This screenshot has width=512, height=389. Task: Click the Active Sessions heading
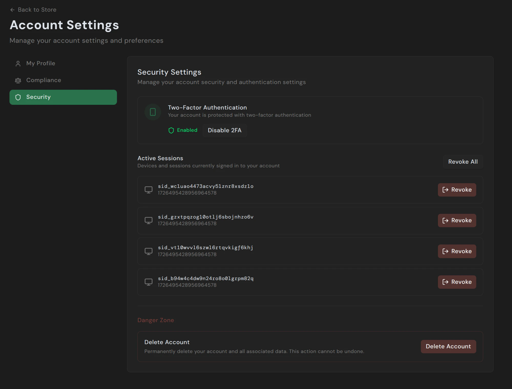pyautogui.click(x=160, y=158)
